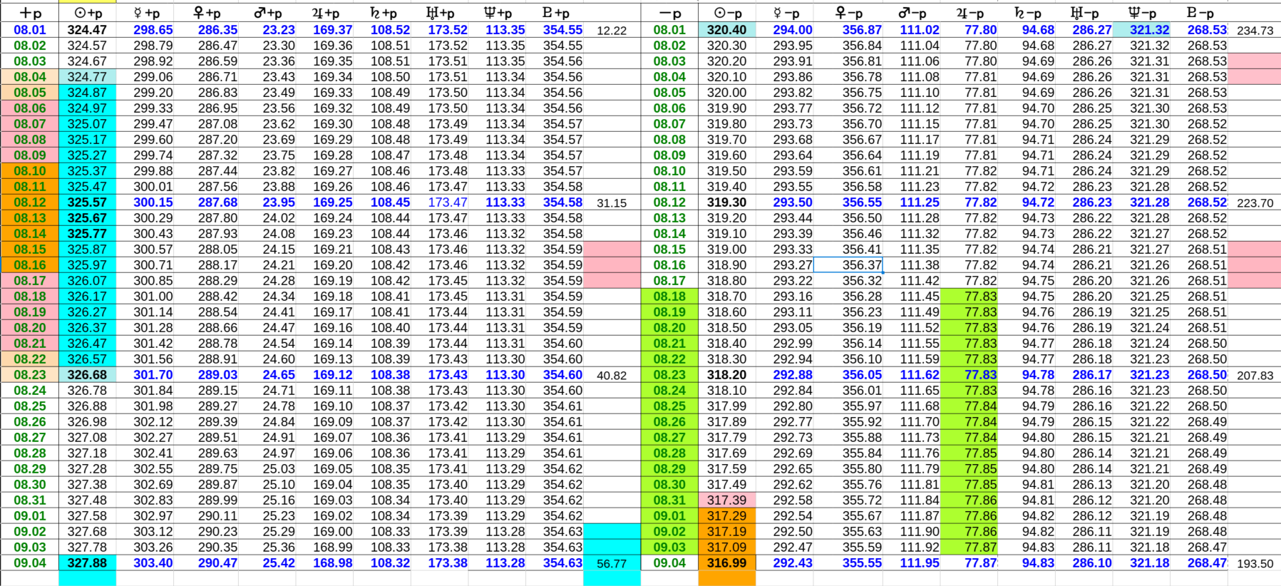Select the bold cyan cell 327.88
This screenshot has width=1281, height=586.
coord(87,563)
